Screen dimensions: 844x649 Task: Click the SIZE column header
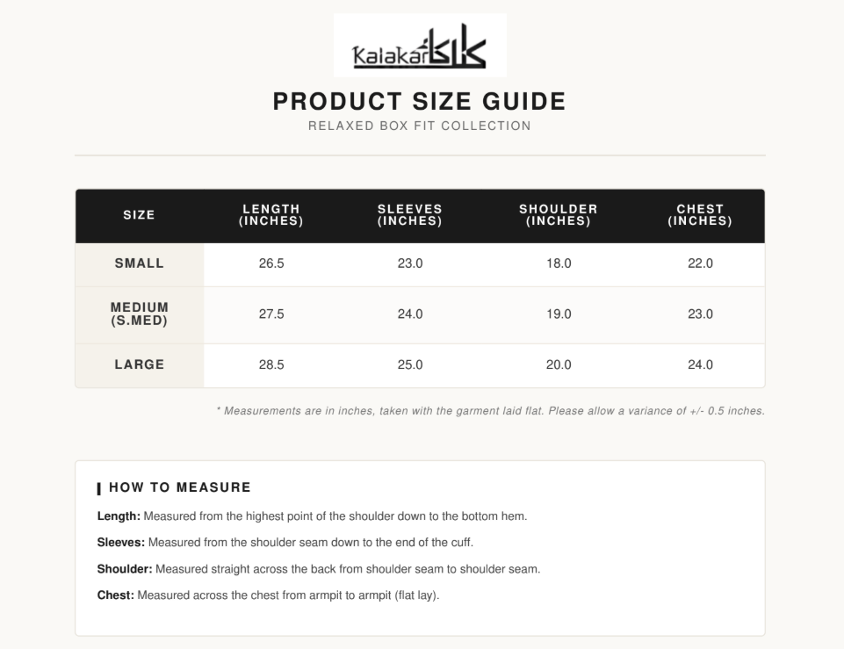(140, 215)
